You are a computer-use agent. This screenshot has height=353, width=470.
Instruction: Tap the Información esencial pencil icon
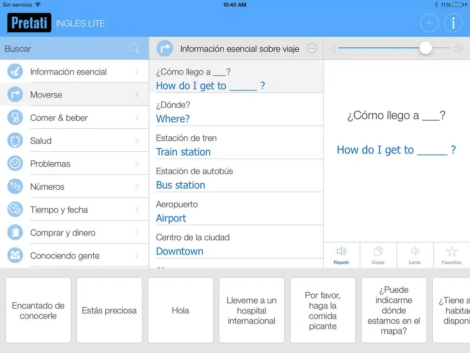click(x=15, y=71)
